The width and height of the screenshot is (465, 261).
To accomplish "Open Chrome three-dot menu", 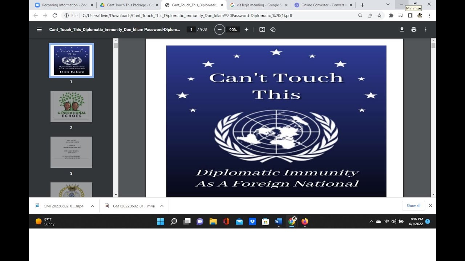I will 429,16.
